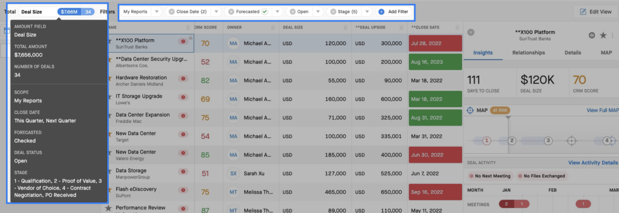
Task: Select the MAP tab in the detail panel
Action: [x=606, y=53]
